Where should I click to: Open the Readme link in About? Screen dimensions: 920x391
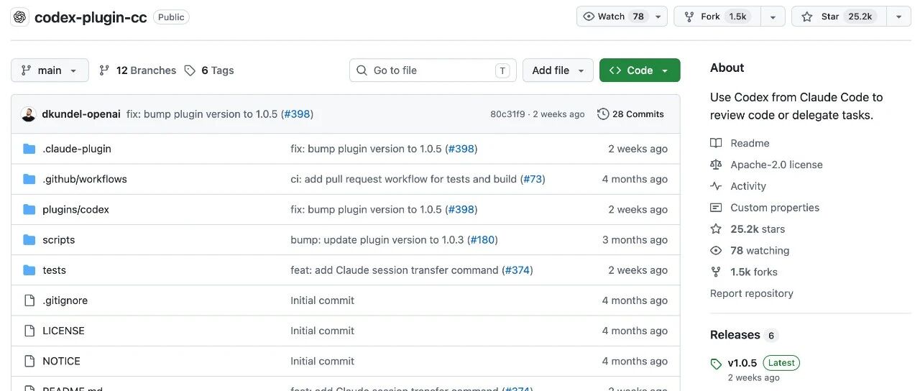tap(750, 143)
